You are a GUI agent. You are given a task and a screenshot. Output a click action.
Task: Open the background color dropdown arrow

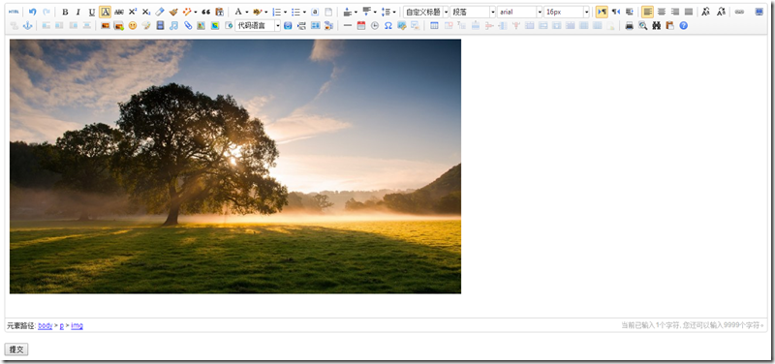265,12
